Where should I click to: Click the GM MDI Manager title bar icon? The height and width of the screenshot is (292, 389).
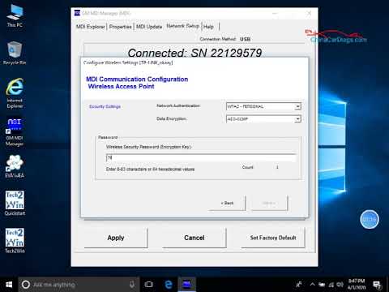pos(77,13)
